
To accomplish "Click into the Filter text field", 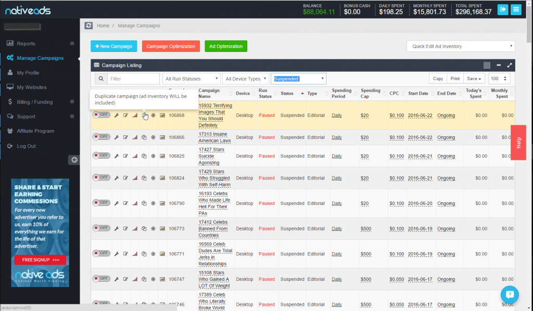I will 133,79.
